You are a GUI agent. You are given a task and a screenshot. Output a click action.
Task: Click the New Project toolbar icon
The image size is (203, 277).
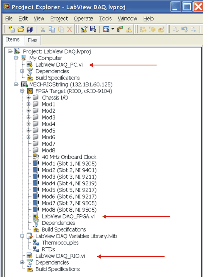[x=11, y=29]
